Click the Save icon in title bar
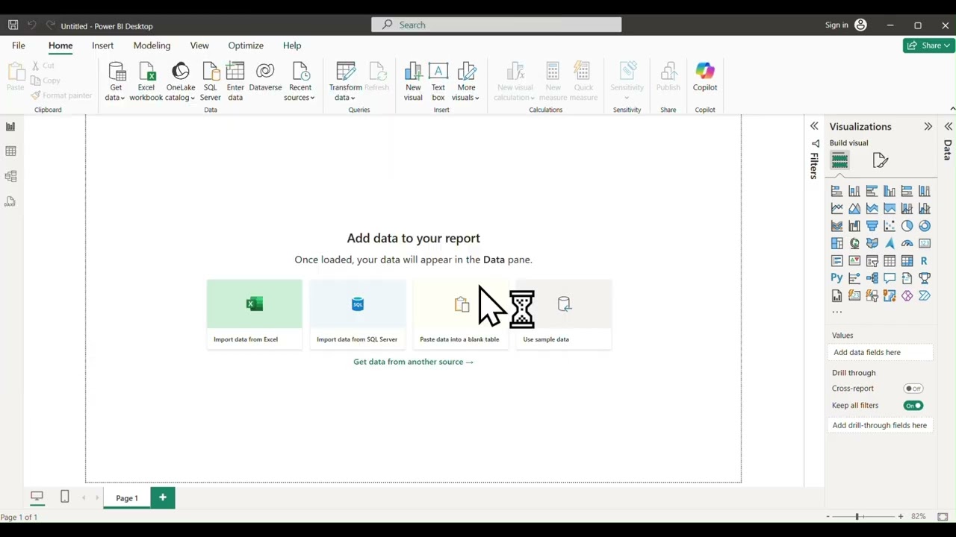The width and height of the screenshot is (956, 537). [13, 25]
